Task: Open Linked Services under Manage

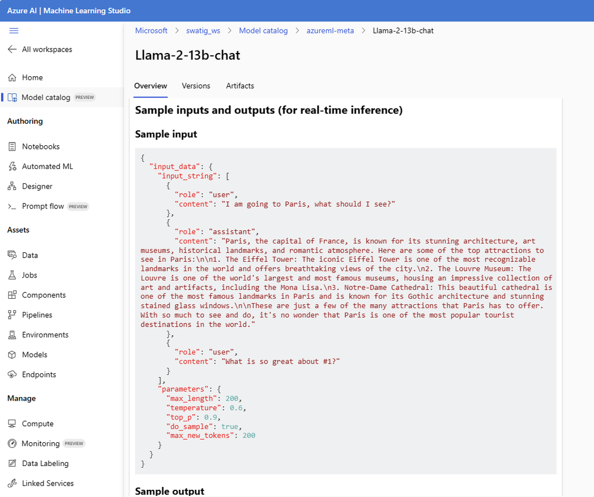Action: pos(48,483)
